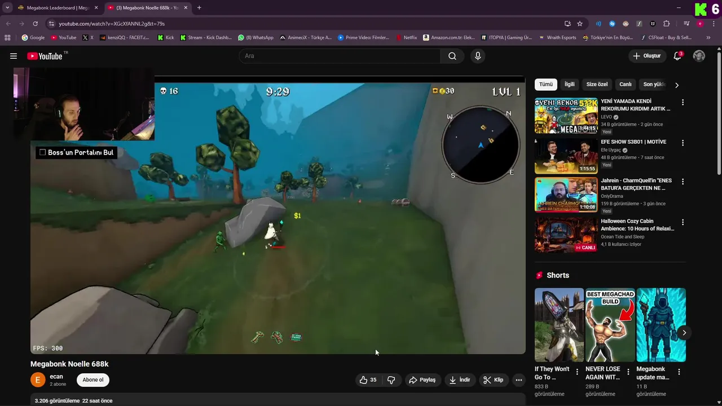Screen dimensions: 722x406
Task: Open the BEST MEGACHAD BUILD short thumbnail
Action: point(610,325)
